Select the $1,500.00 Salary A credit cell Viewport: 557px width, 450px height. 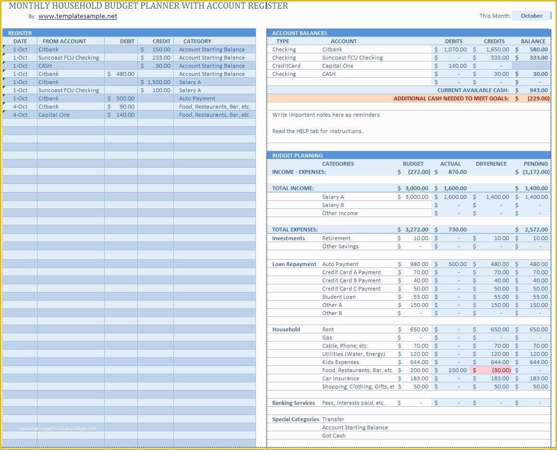(x=156, y=82)
